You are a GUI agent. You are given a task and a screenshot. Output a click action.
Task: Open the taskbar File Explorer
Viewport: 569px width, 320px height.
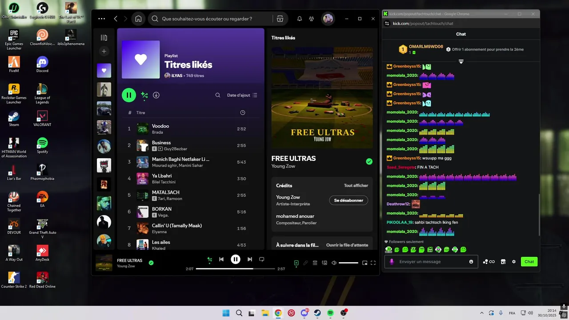point(265,313)
